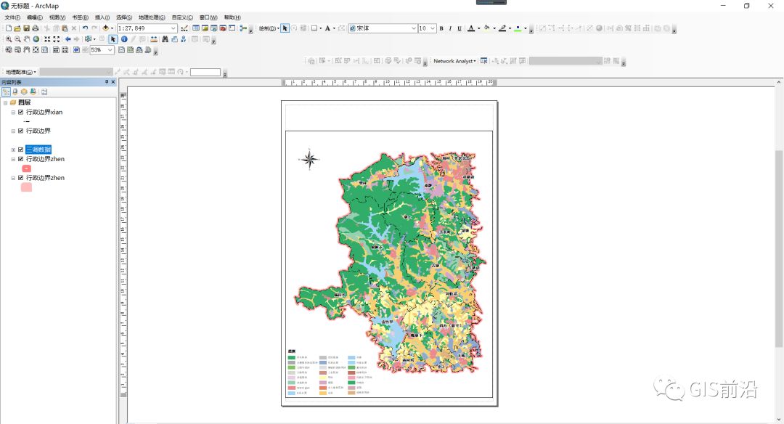Select the Zoom In tool
784x424 pixels.
tap(9, 39)
